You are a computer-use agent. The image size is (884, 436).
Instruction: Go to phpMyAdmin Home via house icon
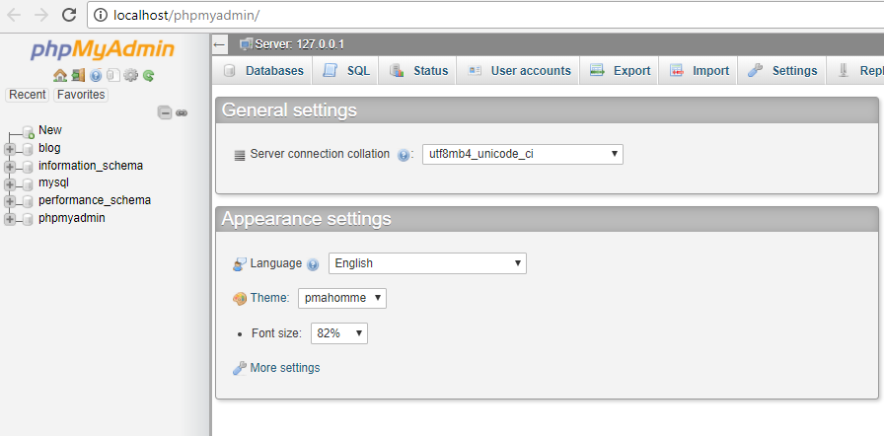tap(60, 75)
